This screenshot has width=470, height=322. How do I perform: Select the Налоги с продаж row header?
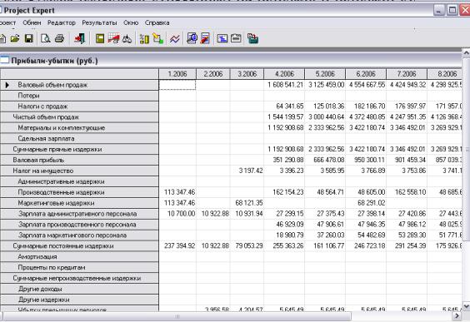point(79,107)
